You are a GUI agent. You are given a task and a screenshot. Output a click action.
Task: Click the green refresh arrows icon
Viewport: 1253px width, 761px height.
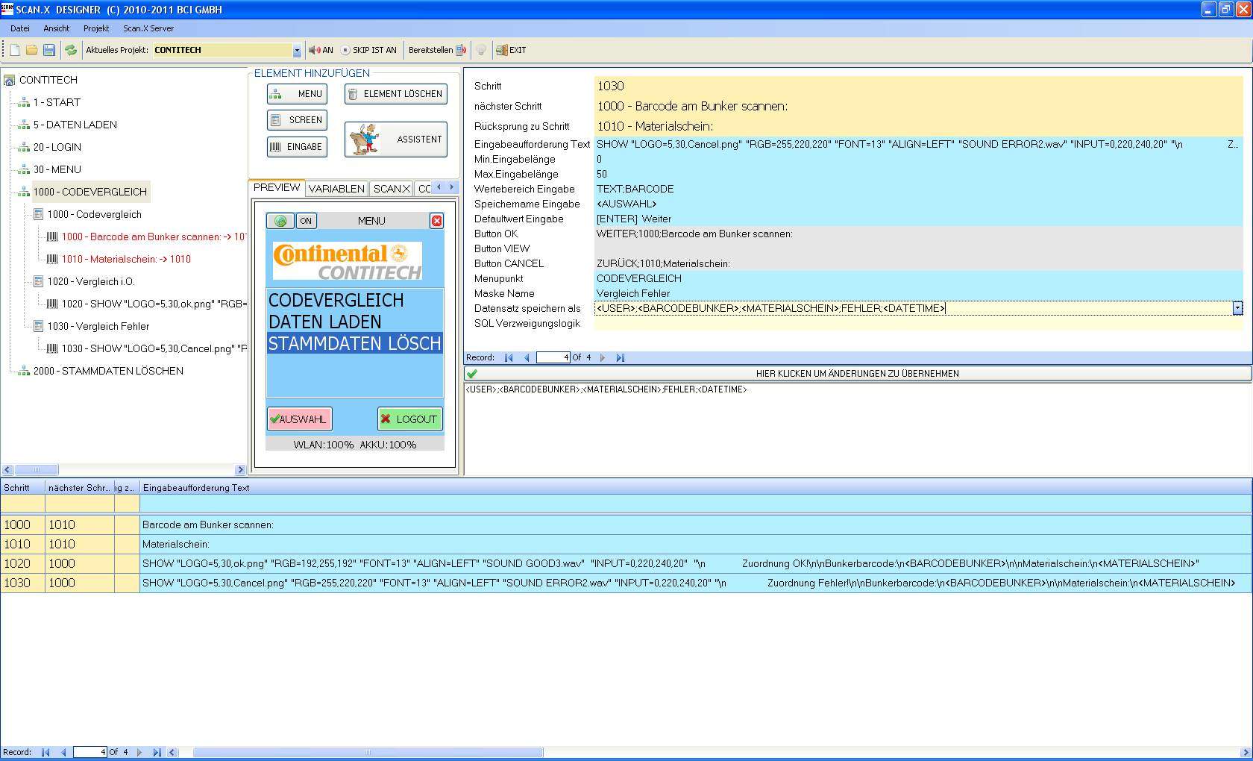(70, 50)
